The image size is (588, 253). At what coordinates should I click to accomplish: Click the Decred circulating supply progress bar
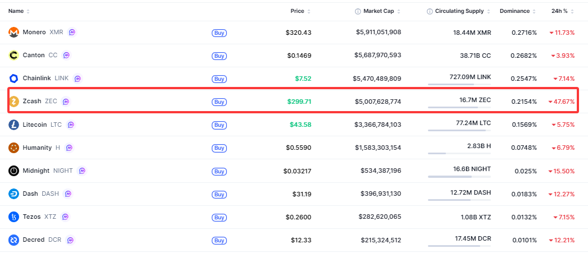click(x=459, y=246)
